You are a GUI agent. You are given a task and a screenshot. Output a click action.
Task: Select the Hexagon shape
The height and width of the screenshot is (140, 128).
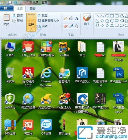coord(112,21)
